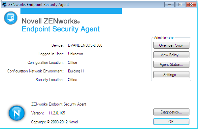Confirm with the OK button
This screenshot has height=129, width=198.
tap(171, 121)
